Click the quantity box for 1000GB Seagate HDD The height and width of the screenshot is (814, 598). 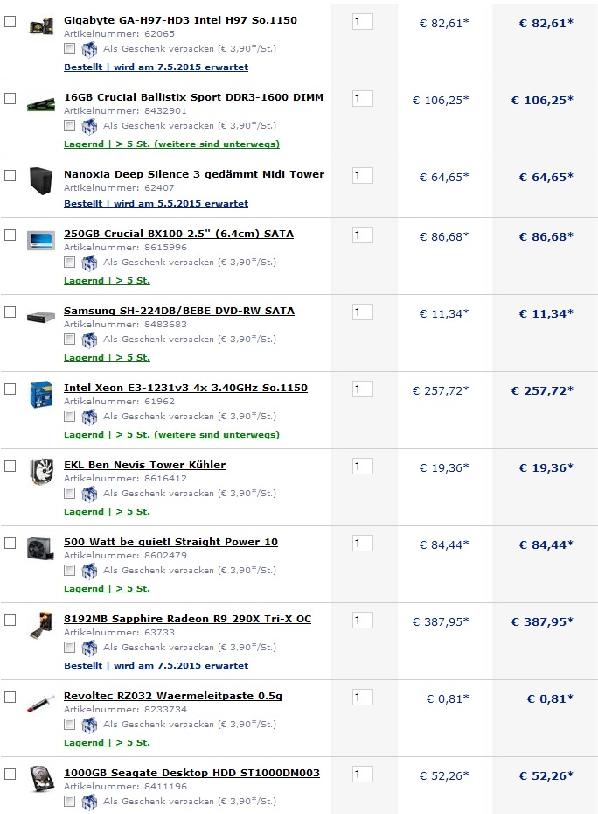[363, 774]
